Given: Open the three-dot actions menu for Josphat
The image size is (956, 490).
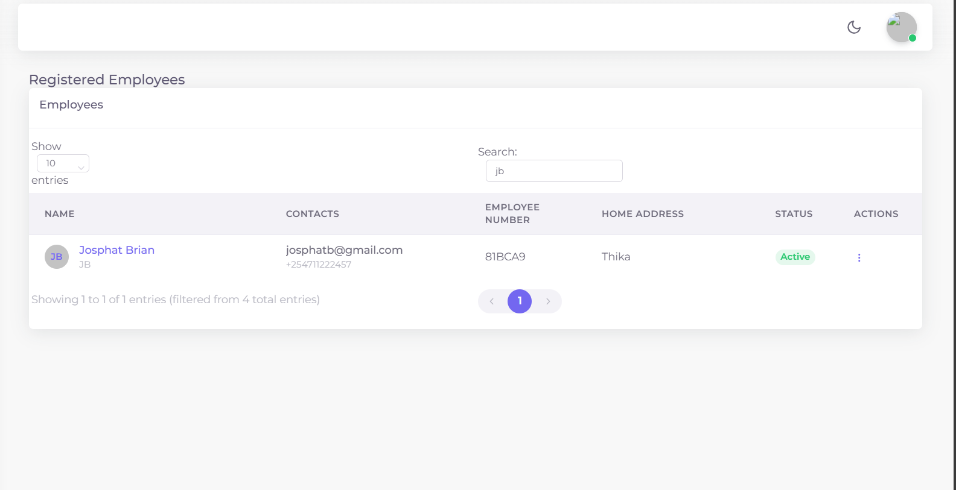Looking at the screenshot, I should pos(859,257).
